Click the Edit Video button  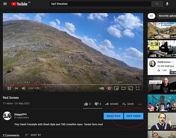134,116
